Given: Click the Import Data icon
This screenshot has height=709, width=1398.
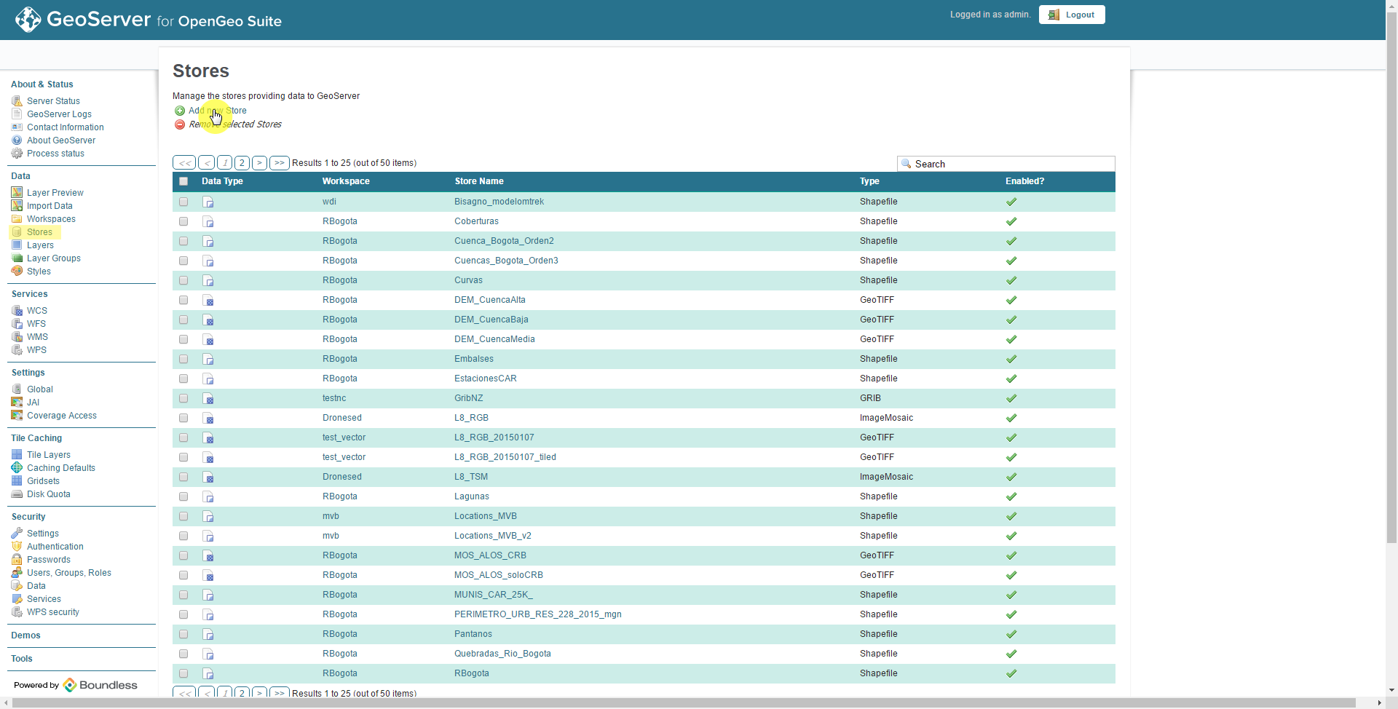Looking at the screenshot, I should (17, 206).
